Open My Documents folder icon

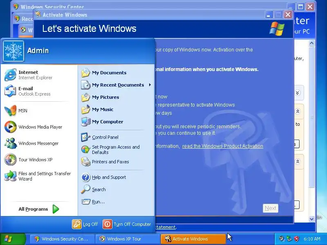[85, 73]
